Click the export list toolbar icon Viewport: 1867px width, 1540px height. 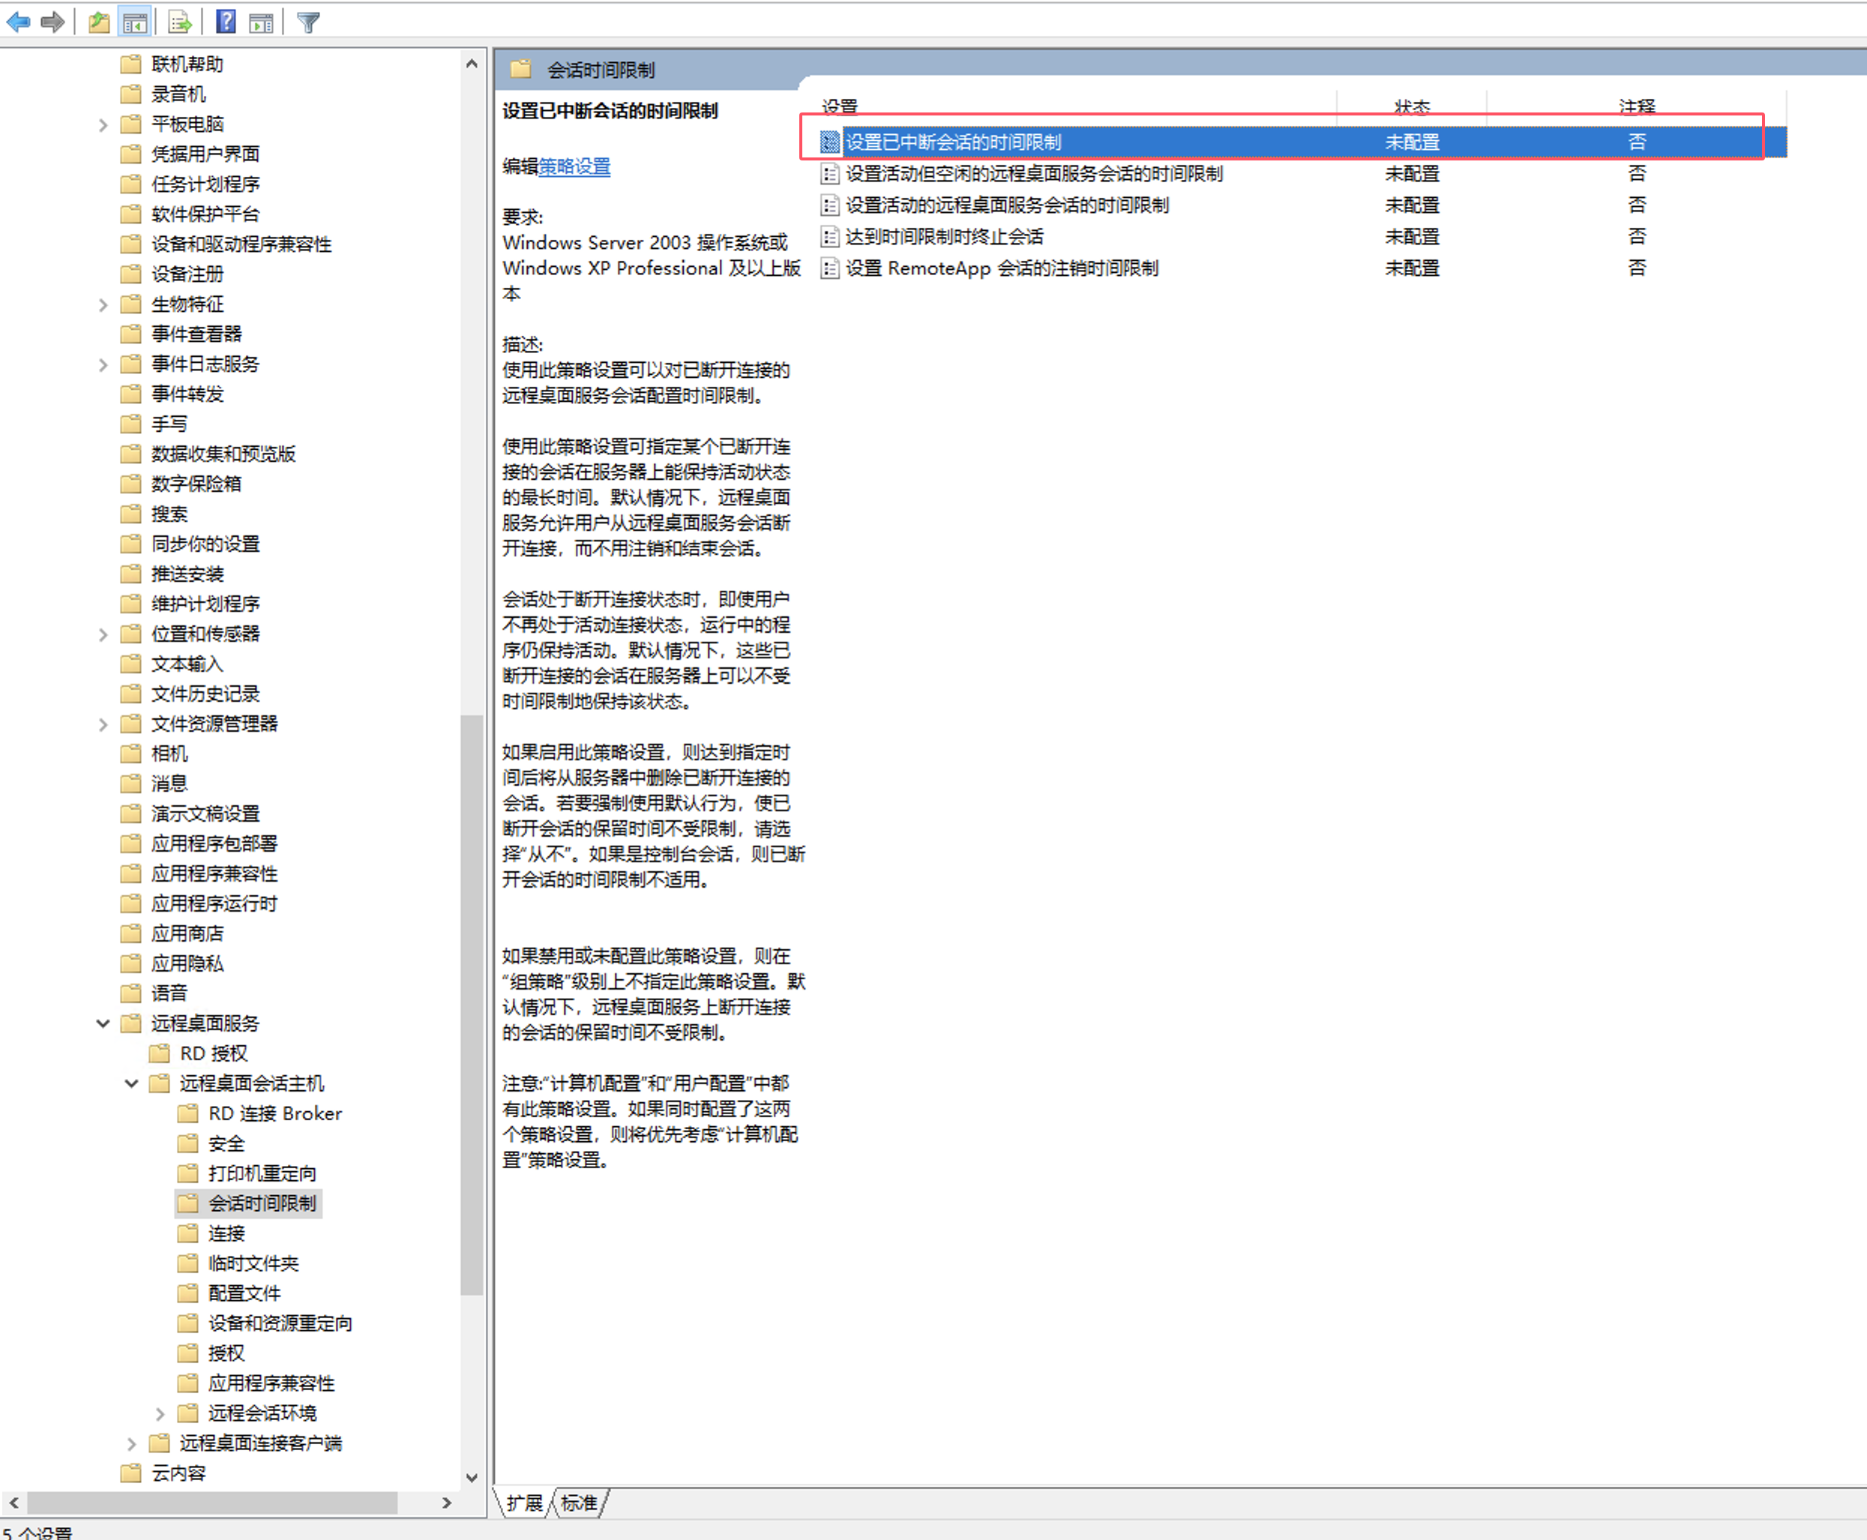tap(179, 22)
